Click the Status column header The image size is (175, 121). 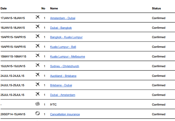pos(156,8)
